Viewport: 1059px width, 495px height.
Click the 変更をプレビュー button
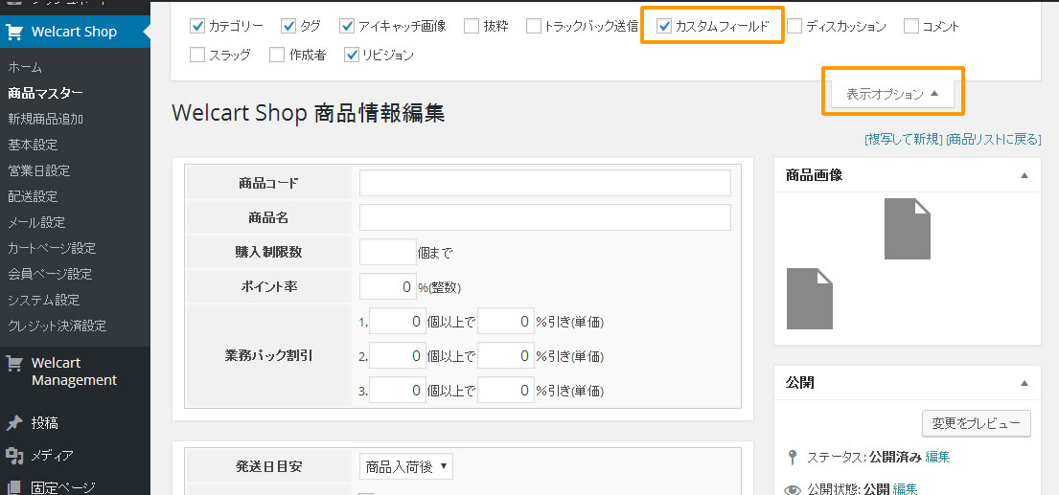point(976,423)
